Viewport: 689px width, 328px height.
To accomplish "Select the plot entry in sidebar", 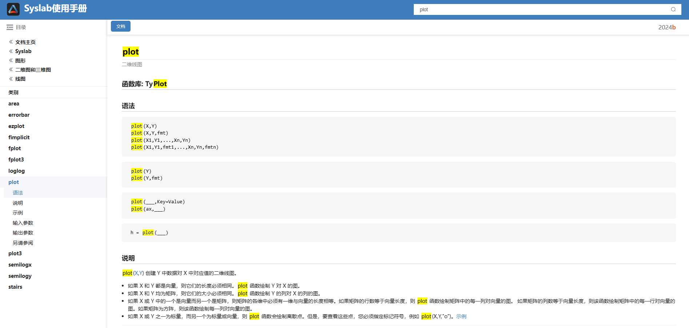I will click(13, 182).
